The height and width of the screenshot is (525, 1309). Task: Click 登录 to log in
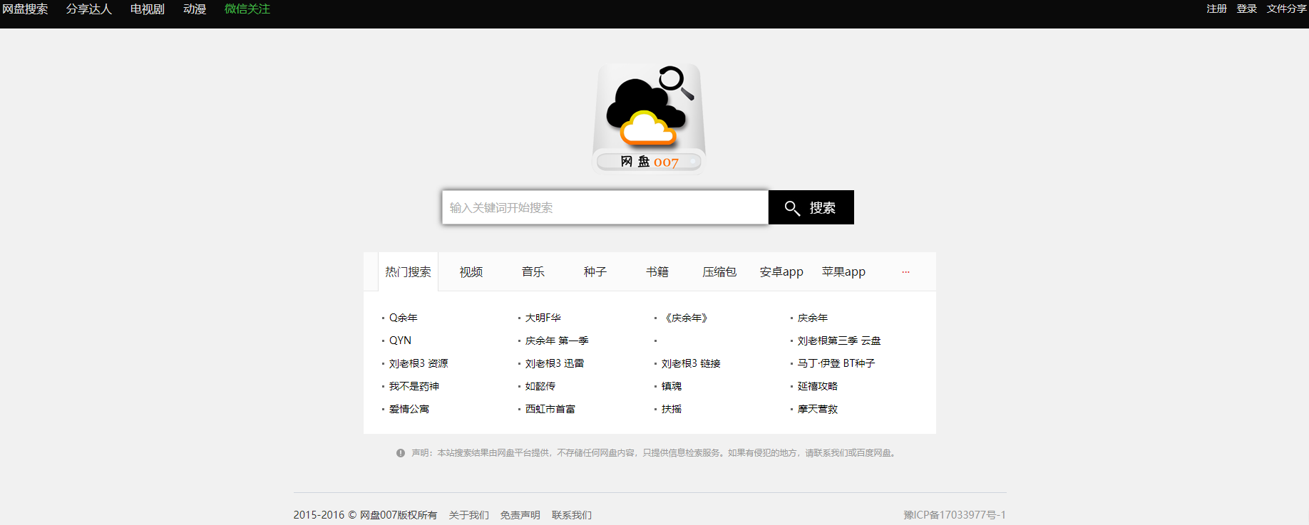tap(1246, 9)
